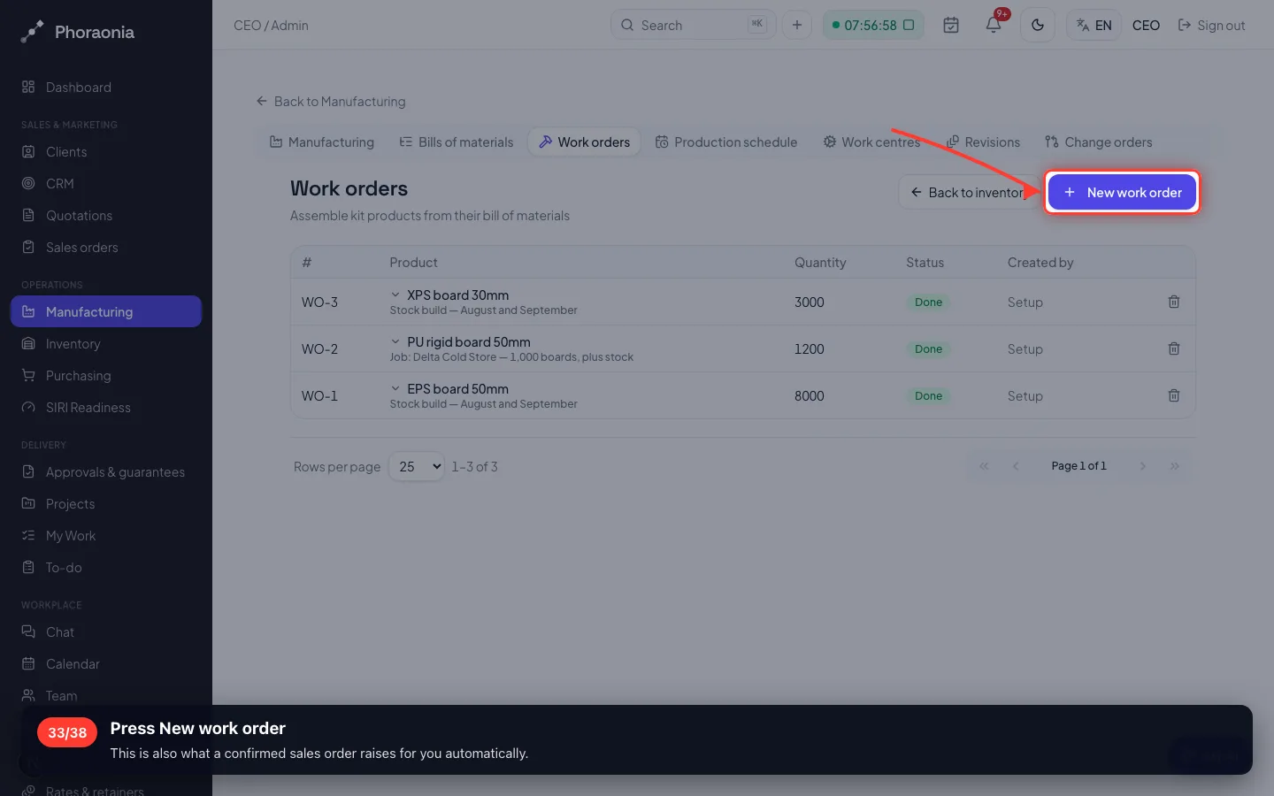The image size is (1274, 796).
Task: Click the CEO profile label
Action: (1146, 25)
